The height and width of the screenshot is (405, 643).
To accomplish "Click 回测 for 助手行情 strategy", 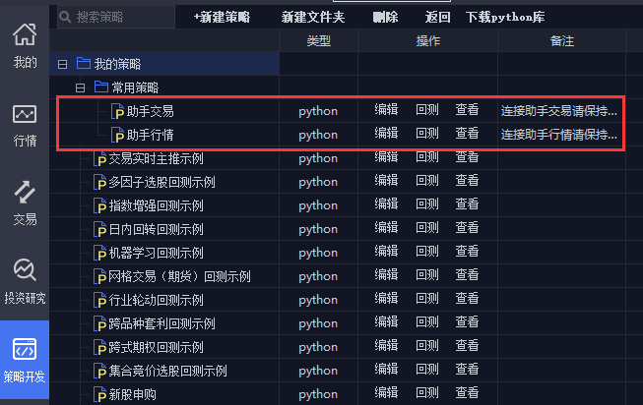I will pos(427,134).
